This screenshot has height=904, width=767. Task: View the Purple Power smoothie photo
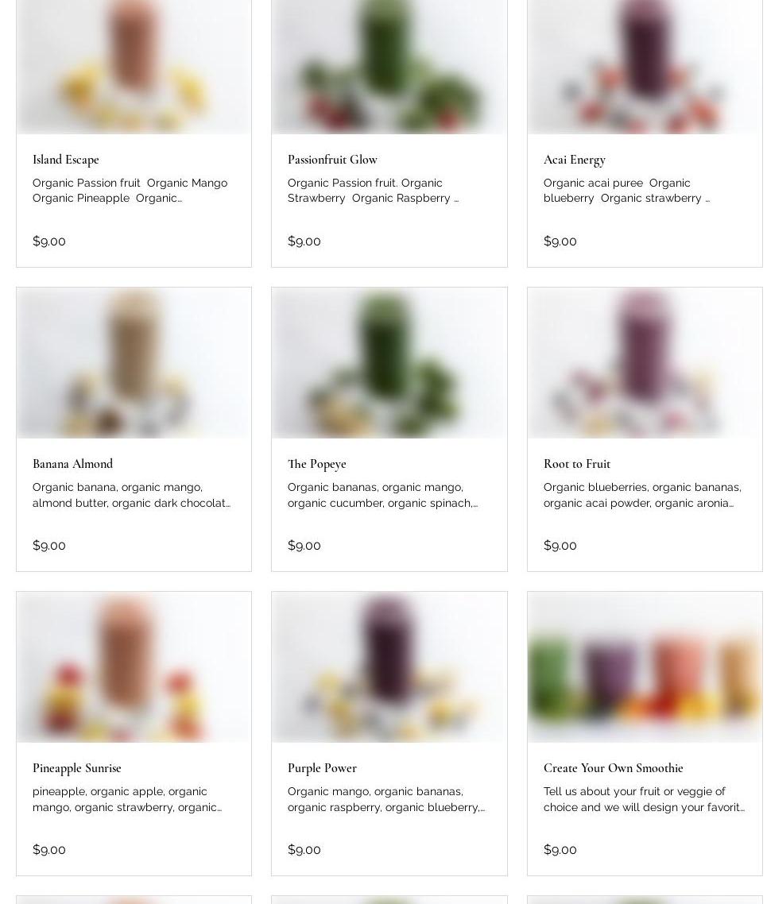pos(389,667)
